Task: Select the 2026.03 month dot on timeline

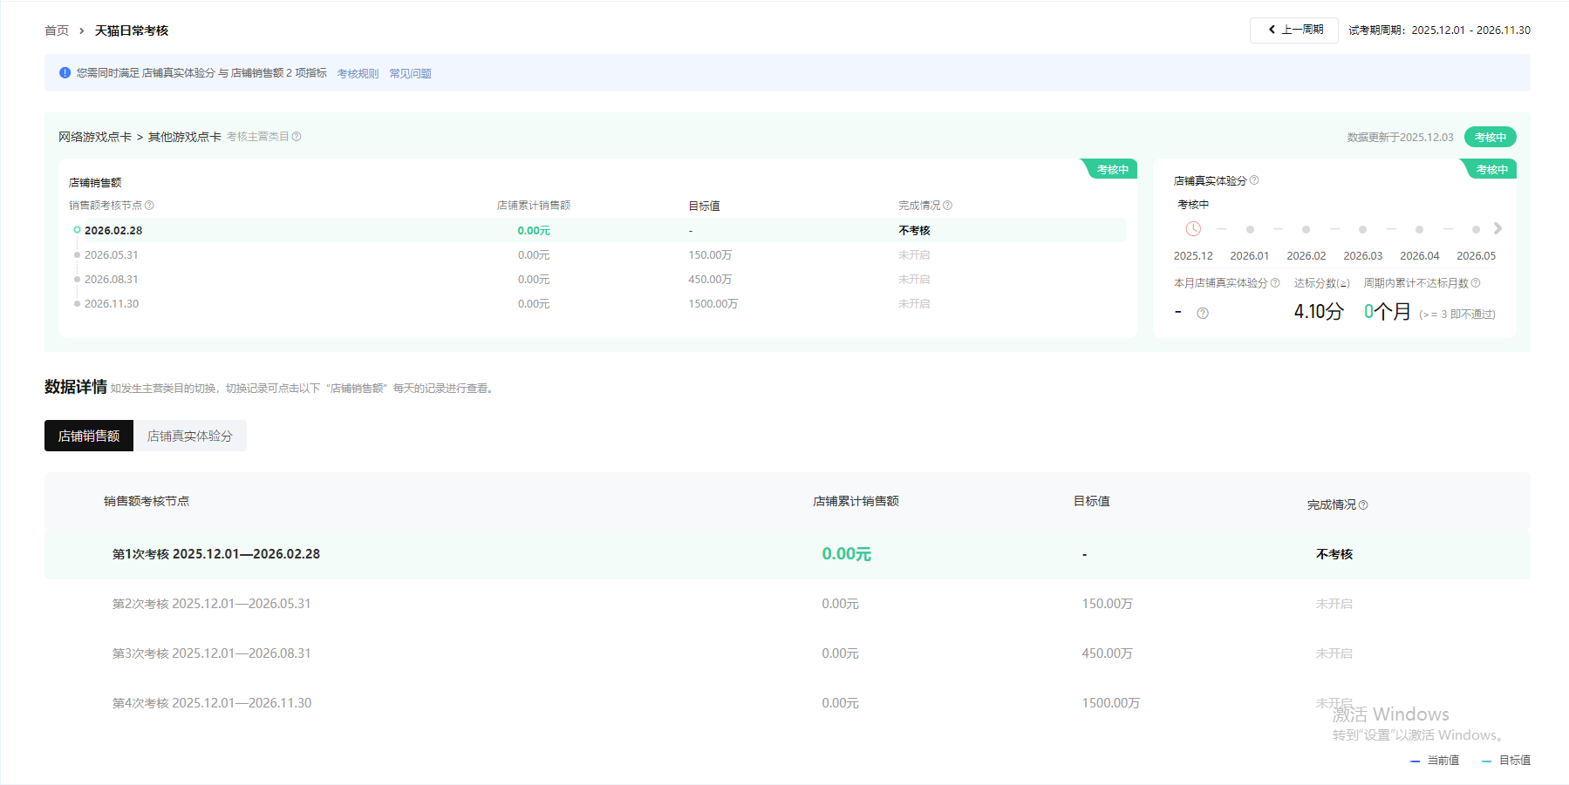Action: point(1362,230)
